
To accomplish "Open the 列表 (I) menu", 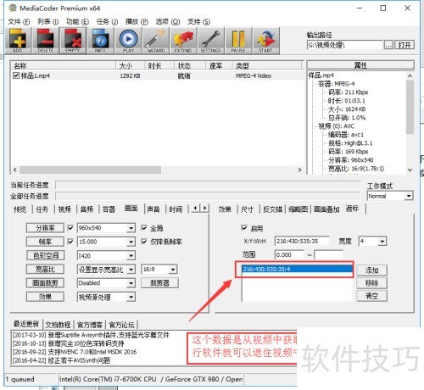I will coord(48,21).
